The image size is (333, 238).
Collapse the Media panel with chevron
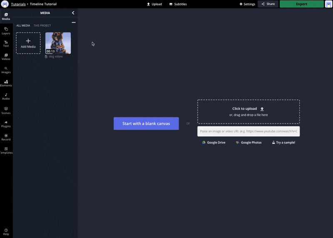tap(73, 13)
